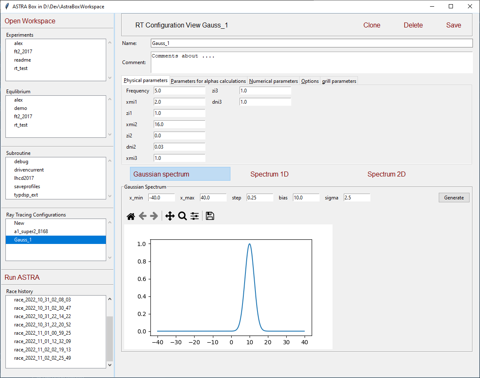Screen dimensions: 480x378
Task: Reset the plot with the Home icon
Action: coord(131,216)
